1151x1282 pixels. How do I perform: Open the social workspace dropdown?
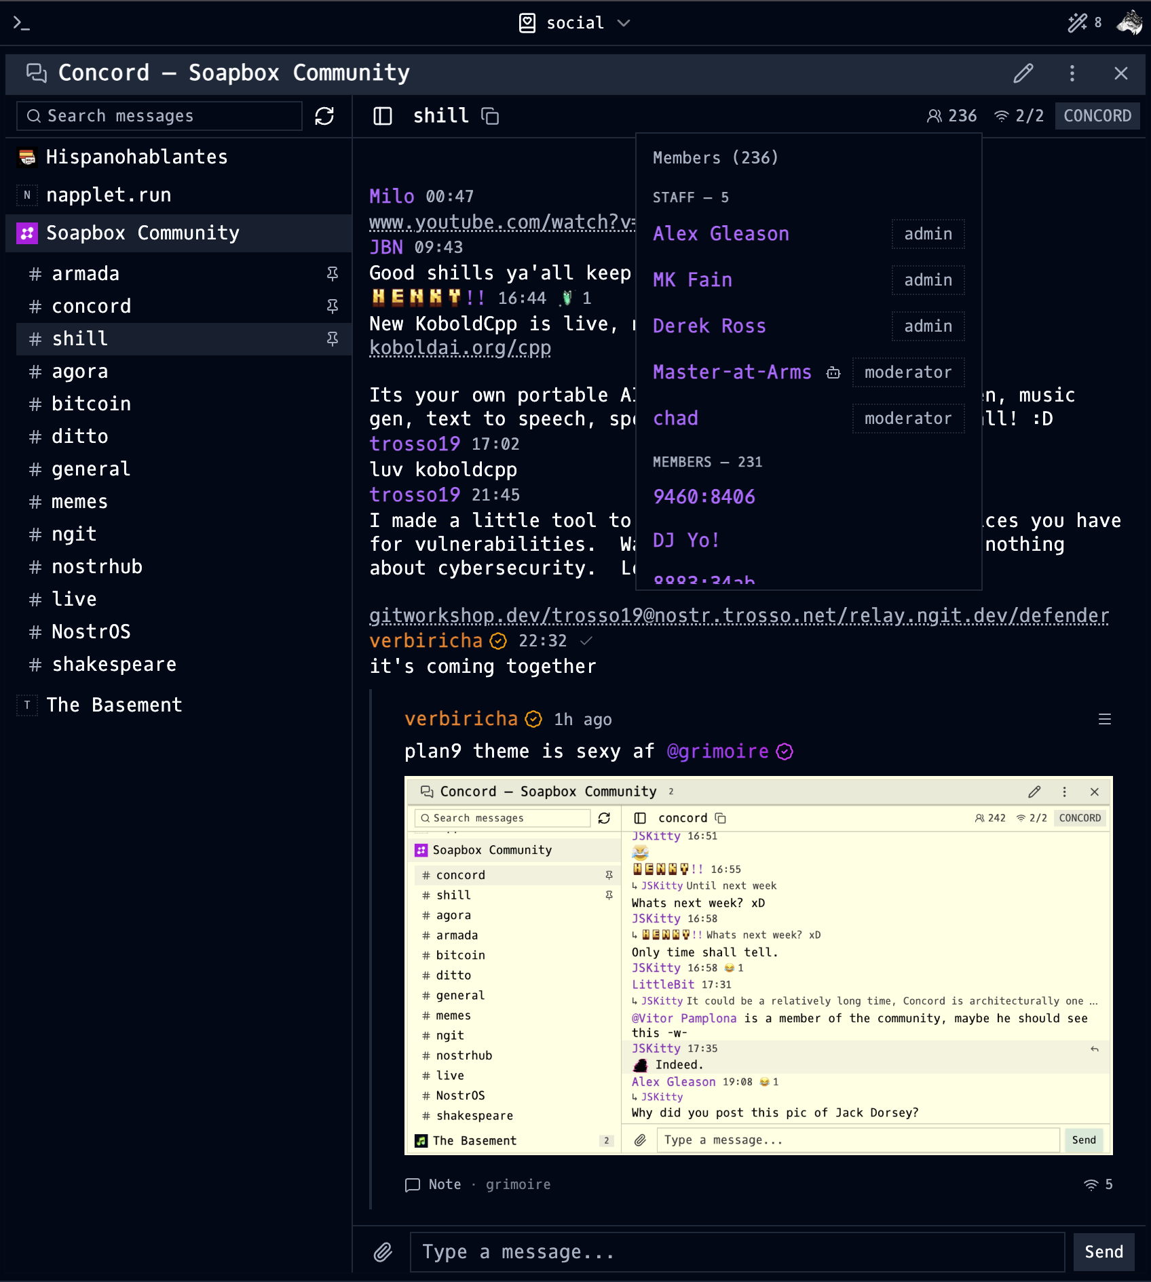pos(575,23)
